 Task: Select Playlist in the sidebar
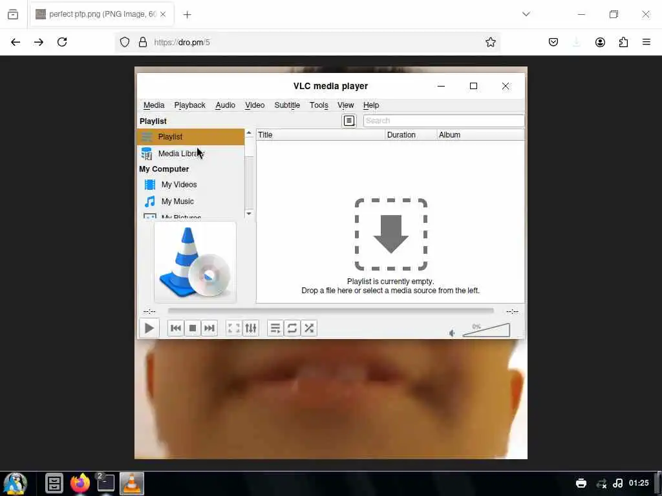pyautogui.click(x=191, y=137)
